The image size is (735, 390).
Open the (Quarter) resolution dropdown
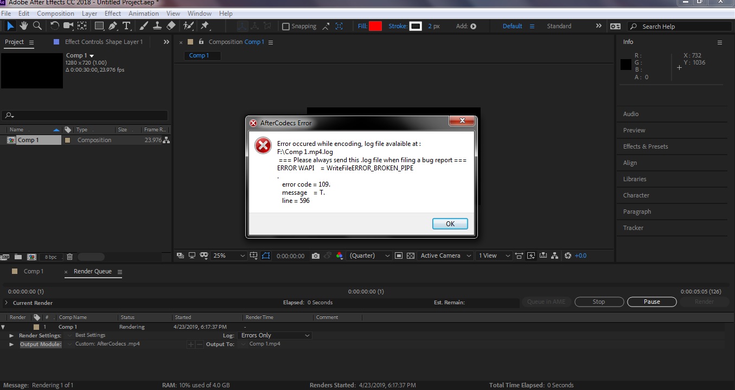pyautogui.click(x=370, y=255)
